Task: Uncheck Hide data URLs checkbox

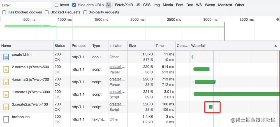Action: click(x=74, y=5)
